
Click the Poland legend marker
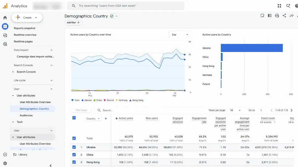point(105,100)
